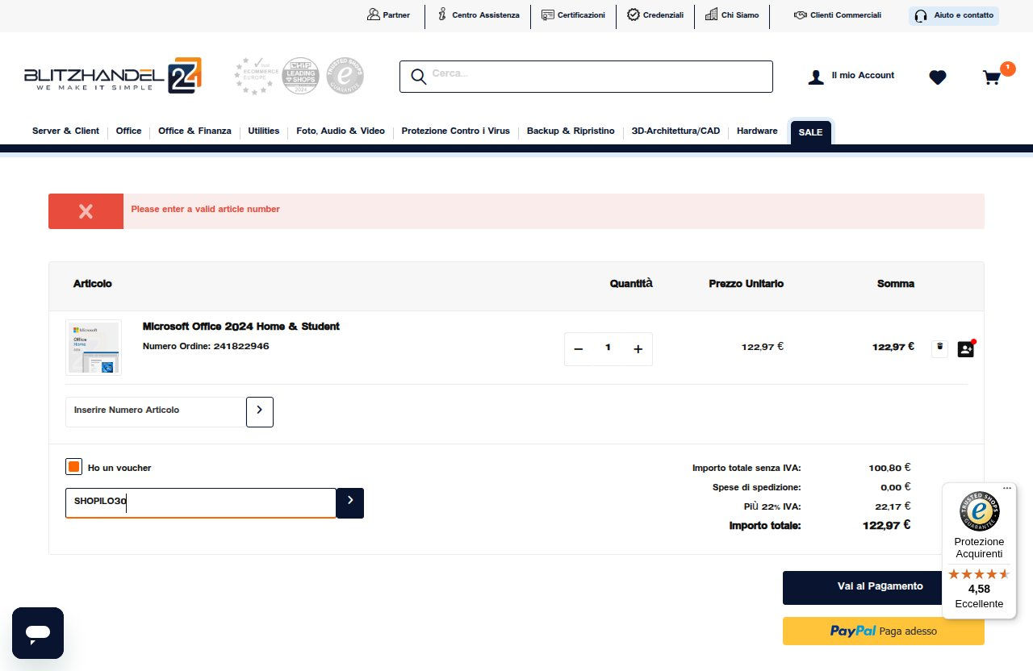This screenshot has height=671, width=1033.
Task: Click the Clienti Commerciali handshake icon
Action: click(x=801, y=15)
